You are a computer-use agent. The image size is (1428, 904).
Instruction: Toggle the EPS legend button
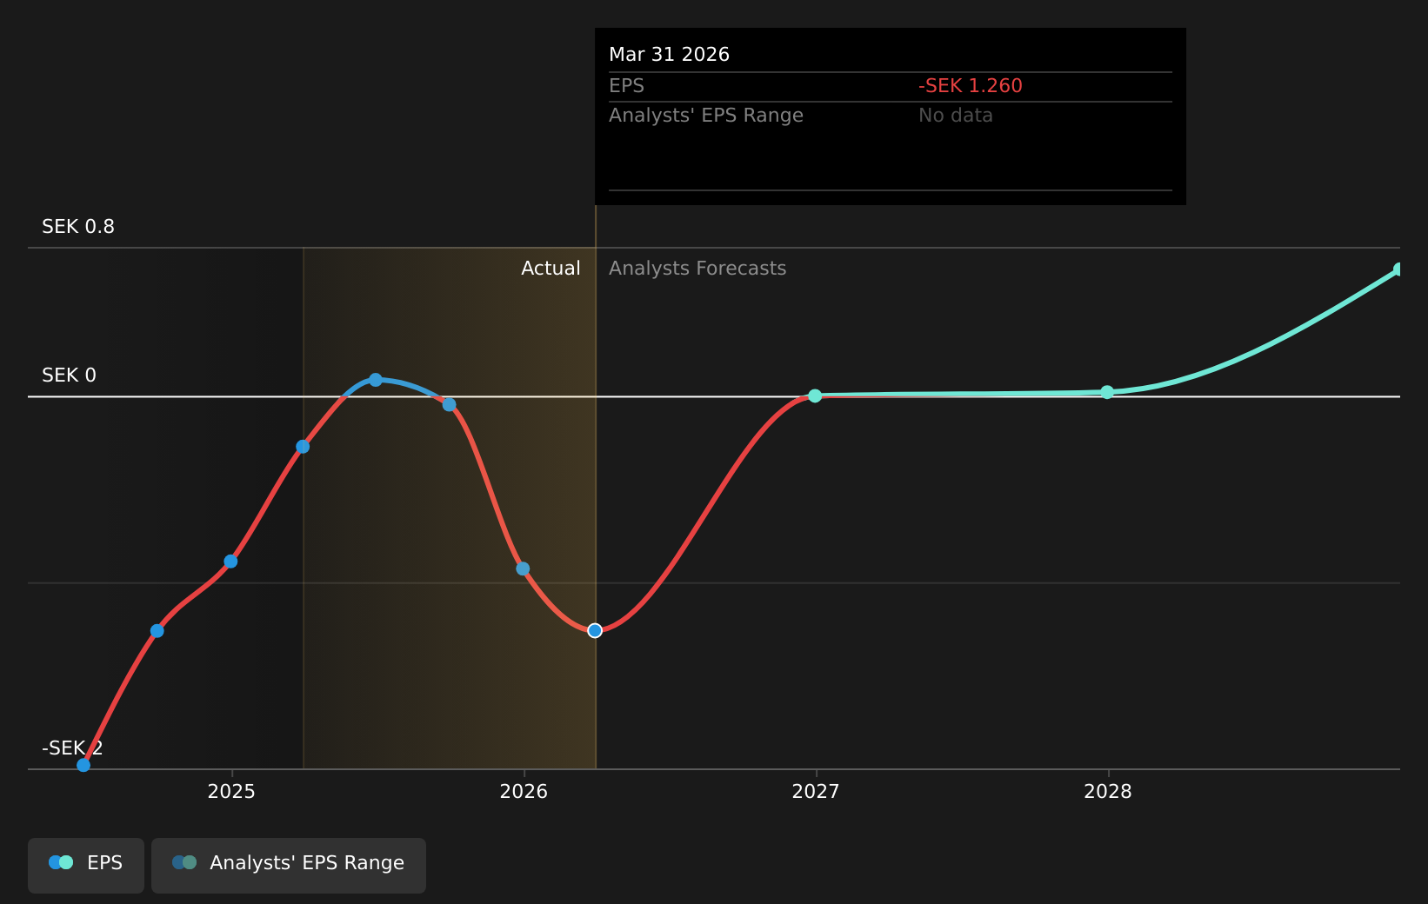[86, 865]
